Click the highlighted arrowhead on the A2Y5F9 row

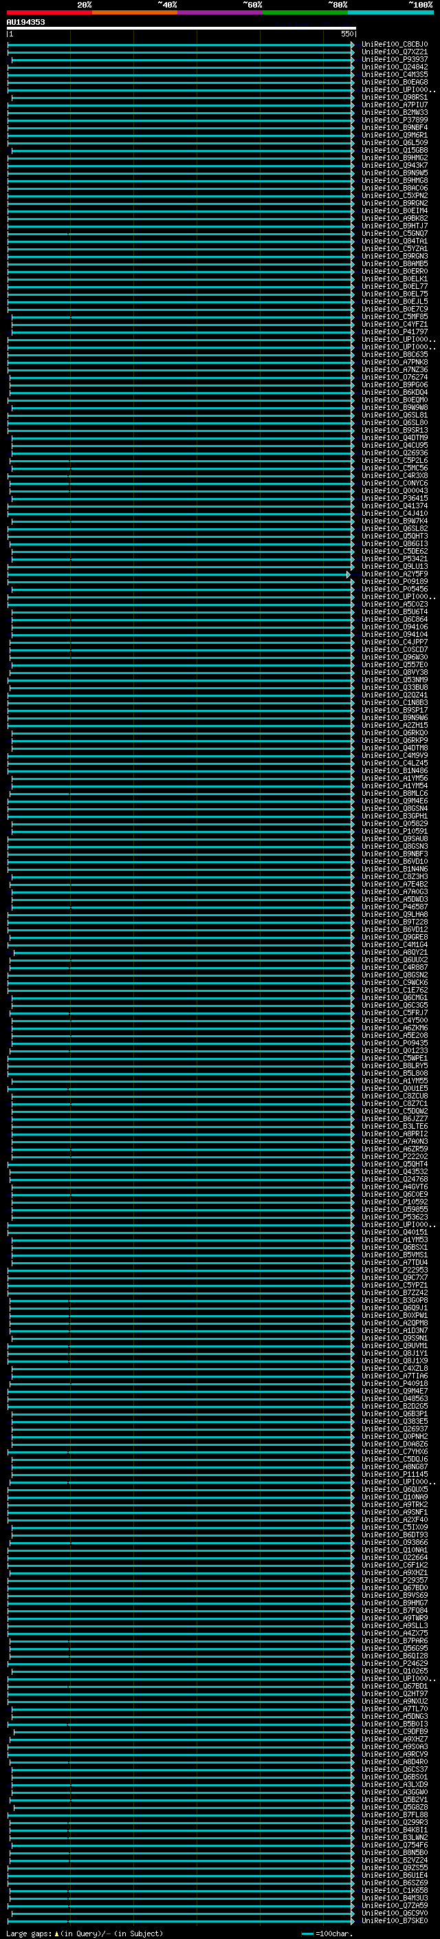(x=349, y=574)
